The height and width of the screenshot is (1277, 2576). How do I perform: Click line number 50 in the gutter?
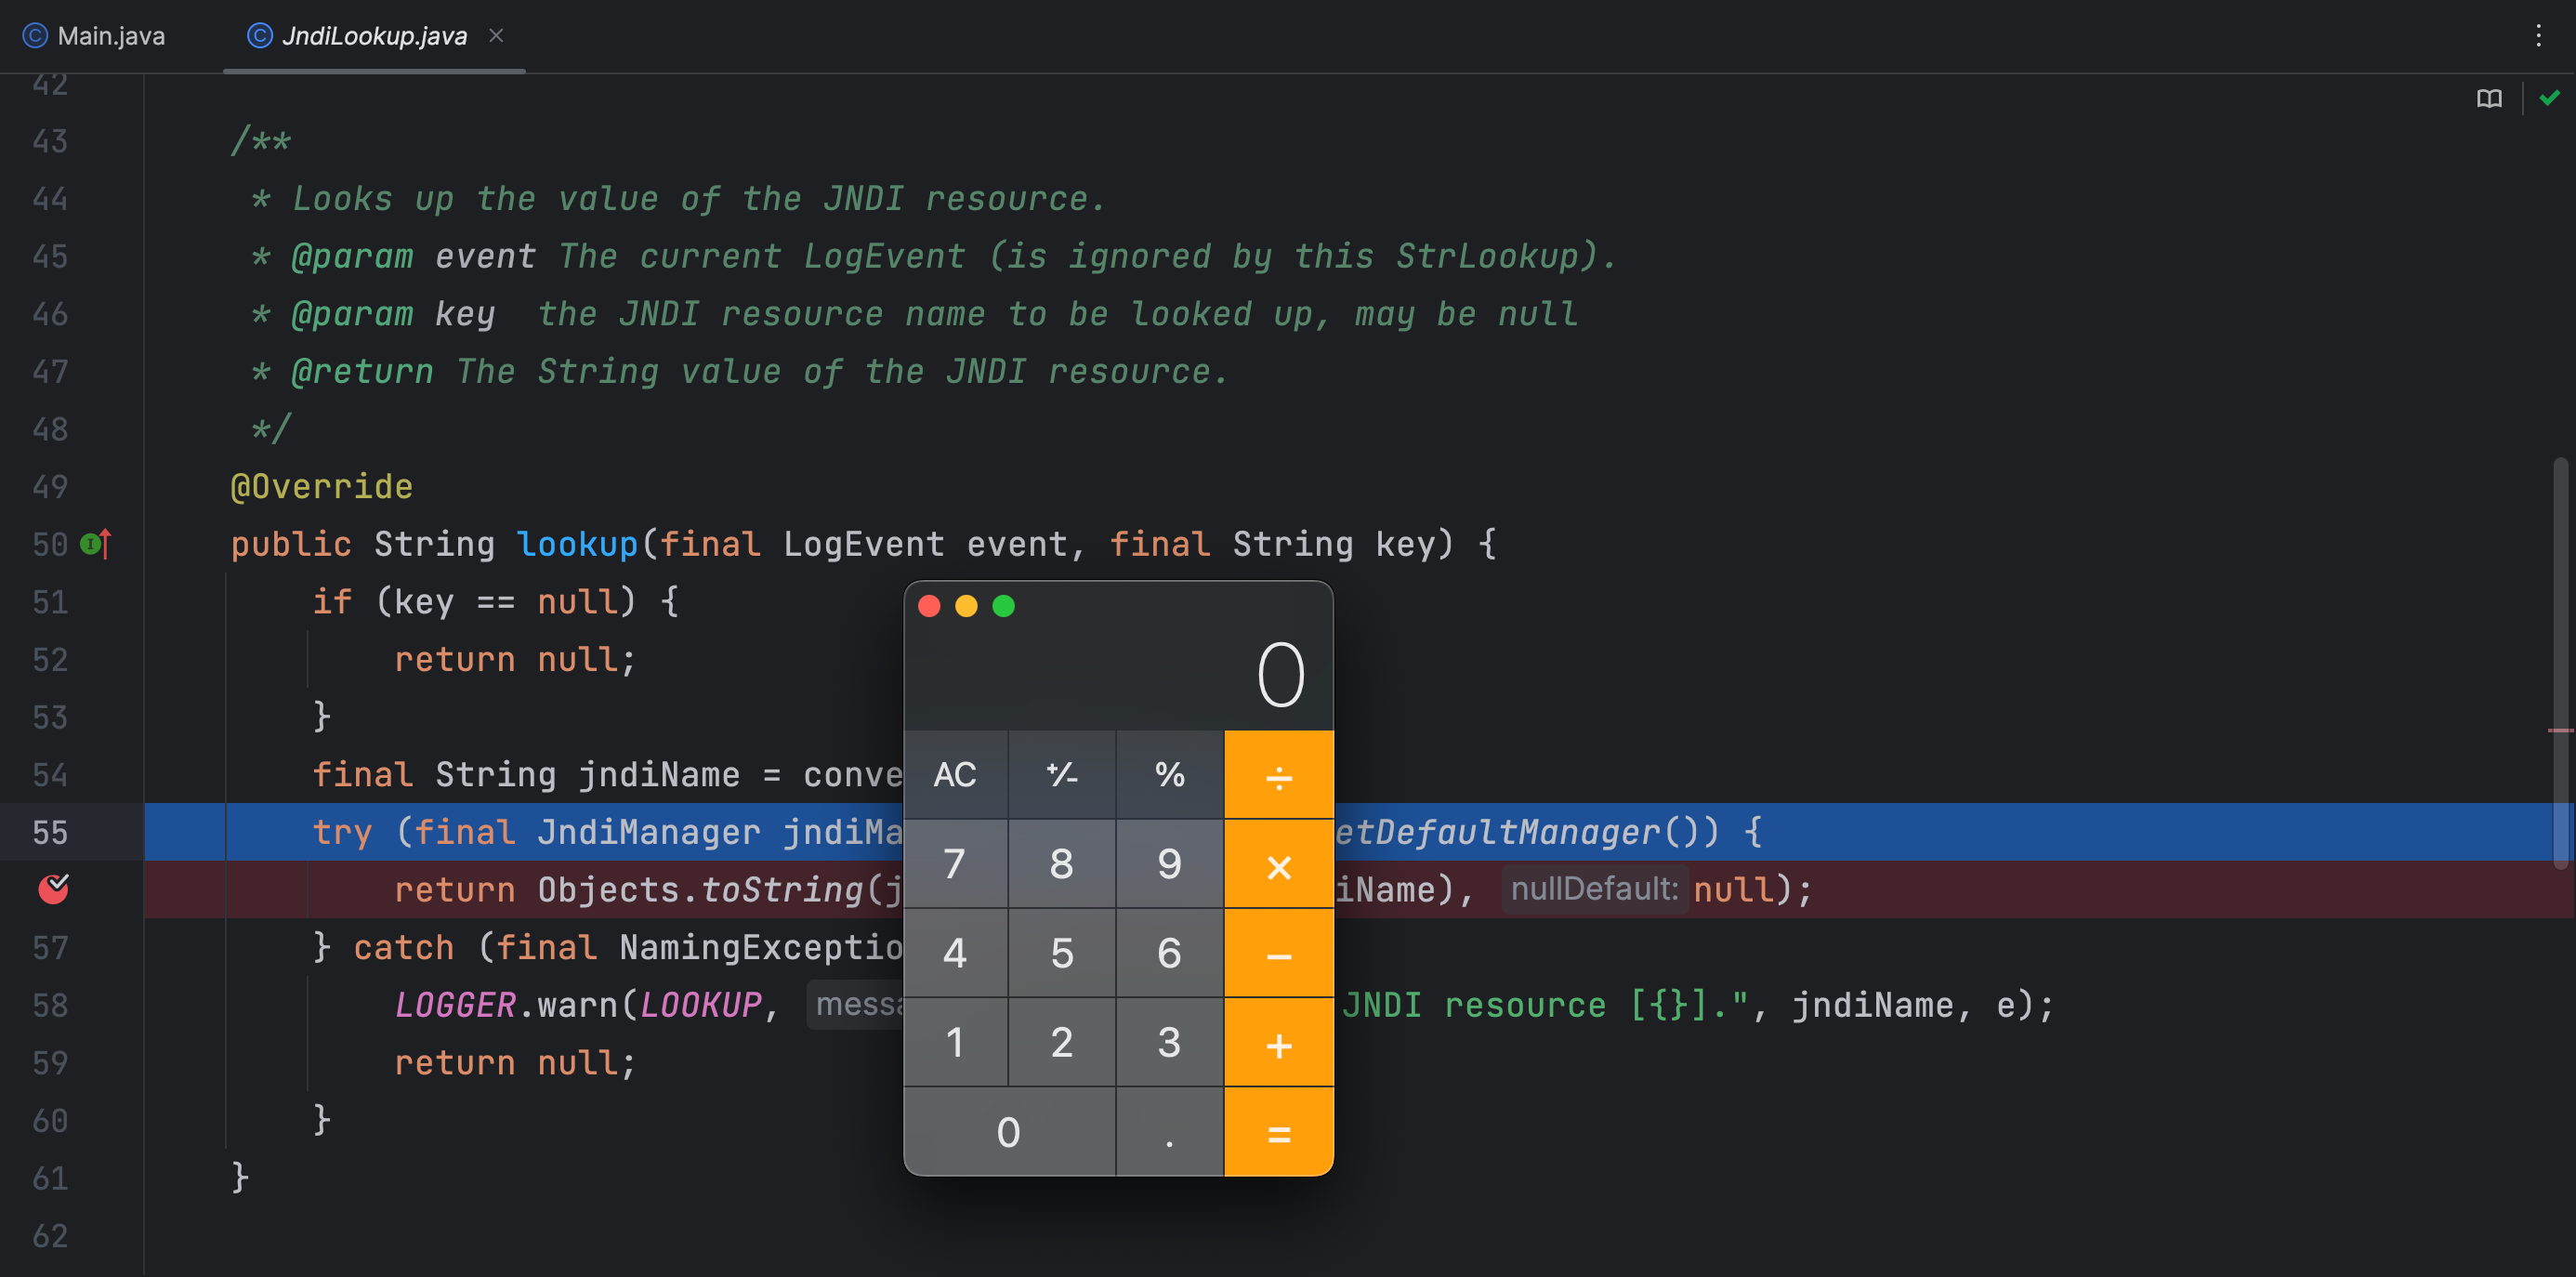tap(50, 544)
